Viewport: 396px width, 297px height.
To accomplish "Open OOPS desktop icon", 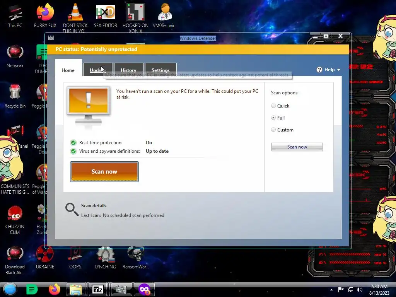I will tap(75, 257).
